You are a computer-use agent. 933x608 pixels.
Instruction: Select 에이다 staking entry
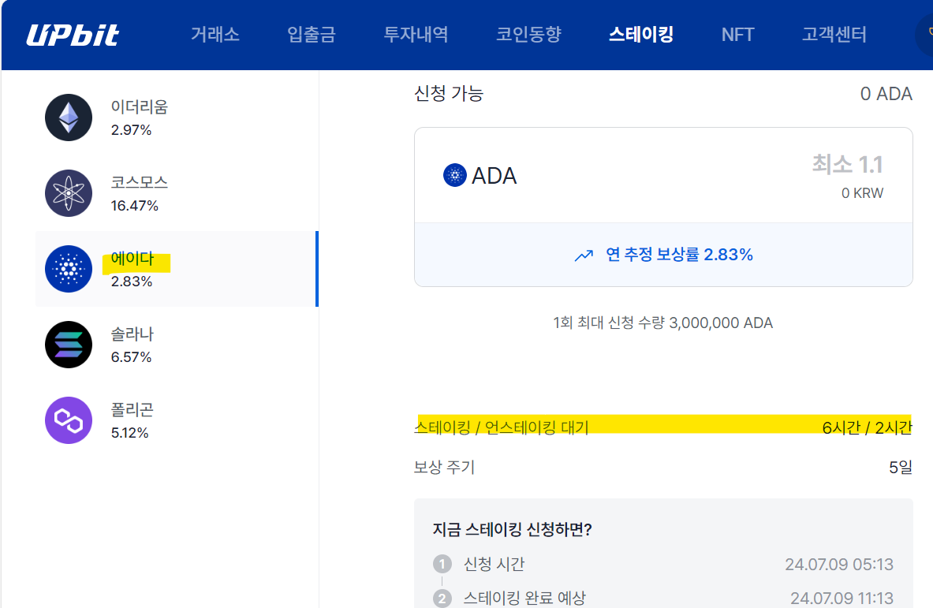pyautogui.click(x=177, y=269)
